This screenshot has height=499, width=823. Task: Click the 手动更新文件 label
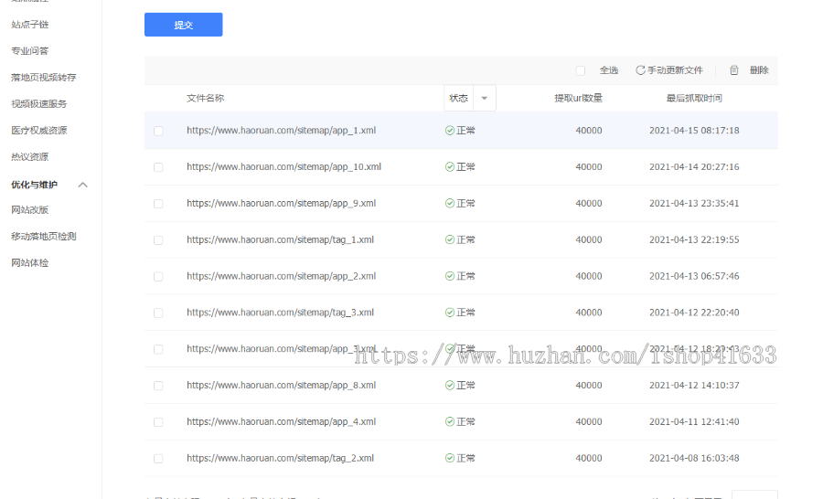click(x=675, y=70)
